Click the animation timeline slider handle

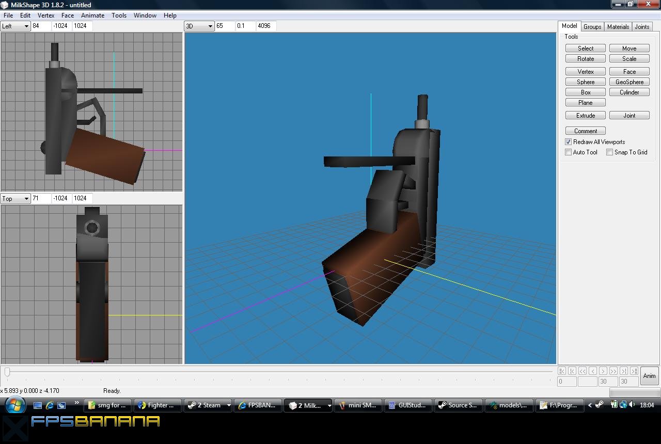click(7, 371)
